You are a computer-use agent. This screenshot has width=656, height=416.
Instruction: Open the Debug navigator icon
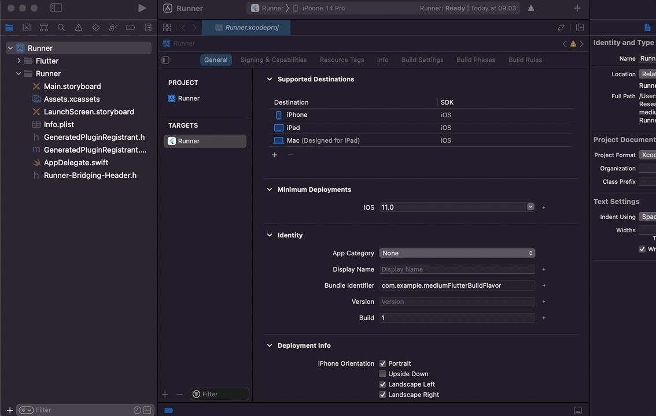113,28
